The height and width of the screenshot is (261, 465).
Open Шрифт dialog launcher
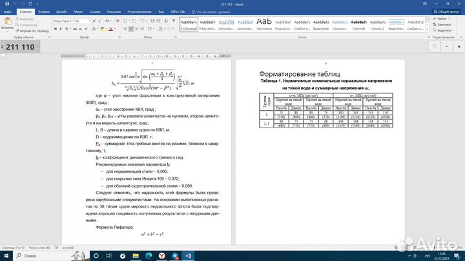point(119,37)
